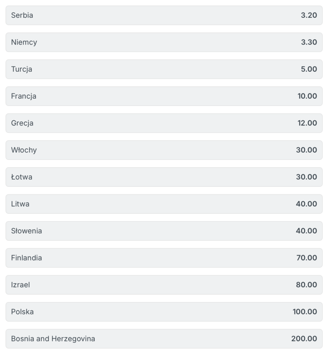Select the Serbia bet row
This screenshot has width=327, height=351.
(164, 15)
